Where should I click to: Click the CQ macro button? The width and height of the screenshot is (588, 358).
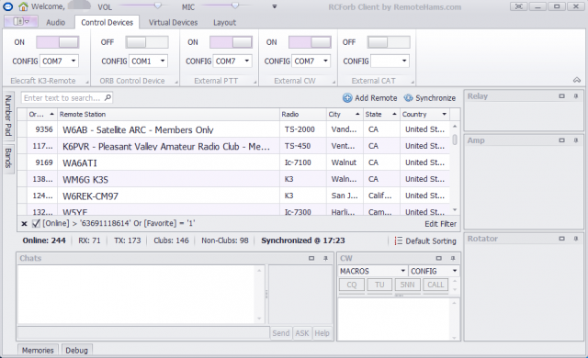click(351, 285)
